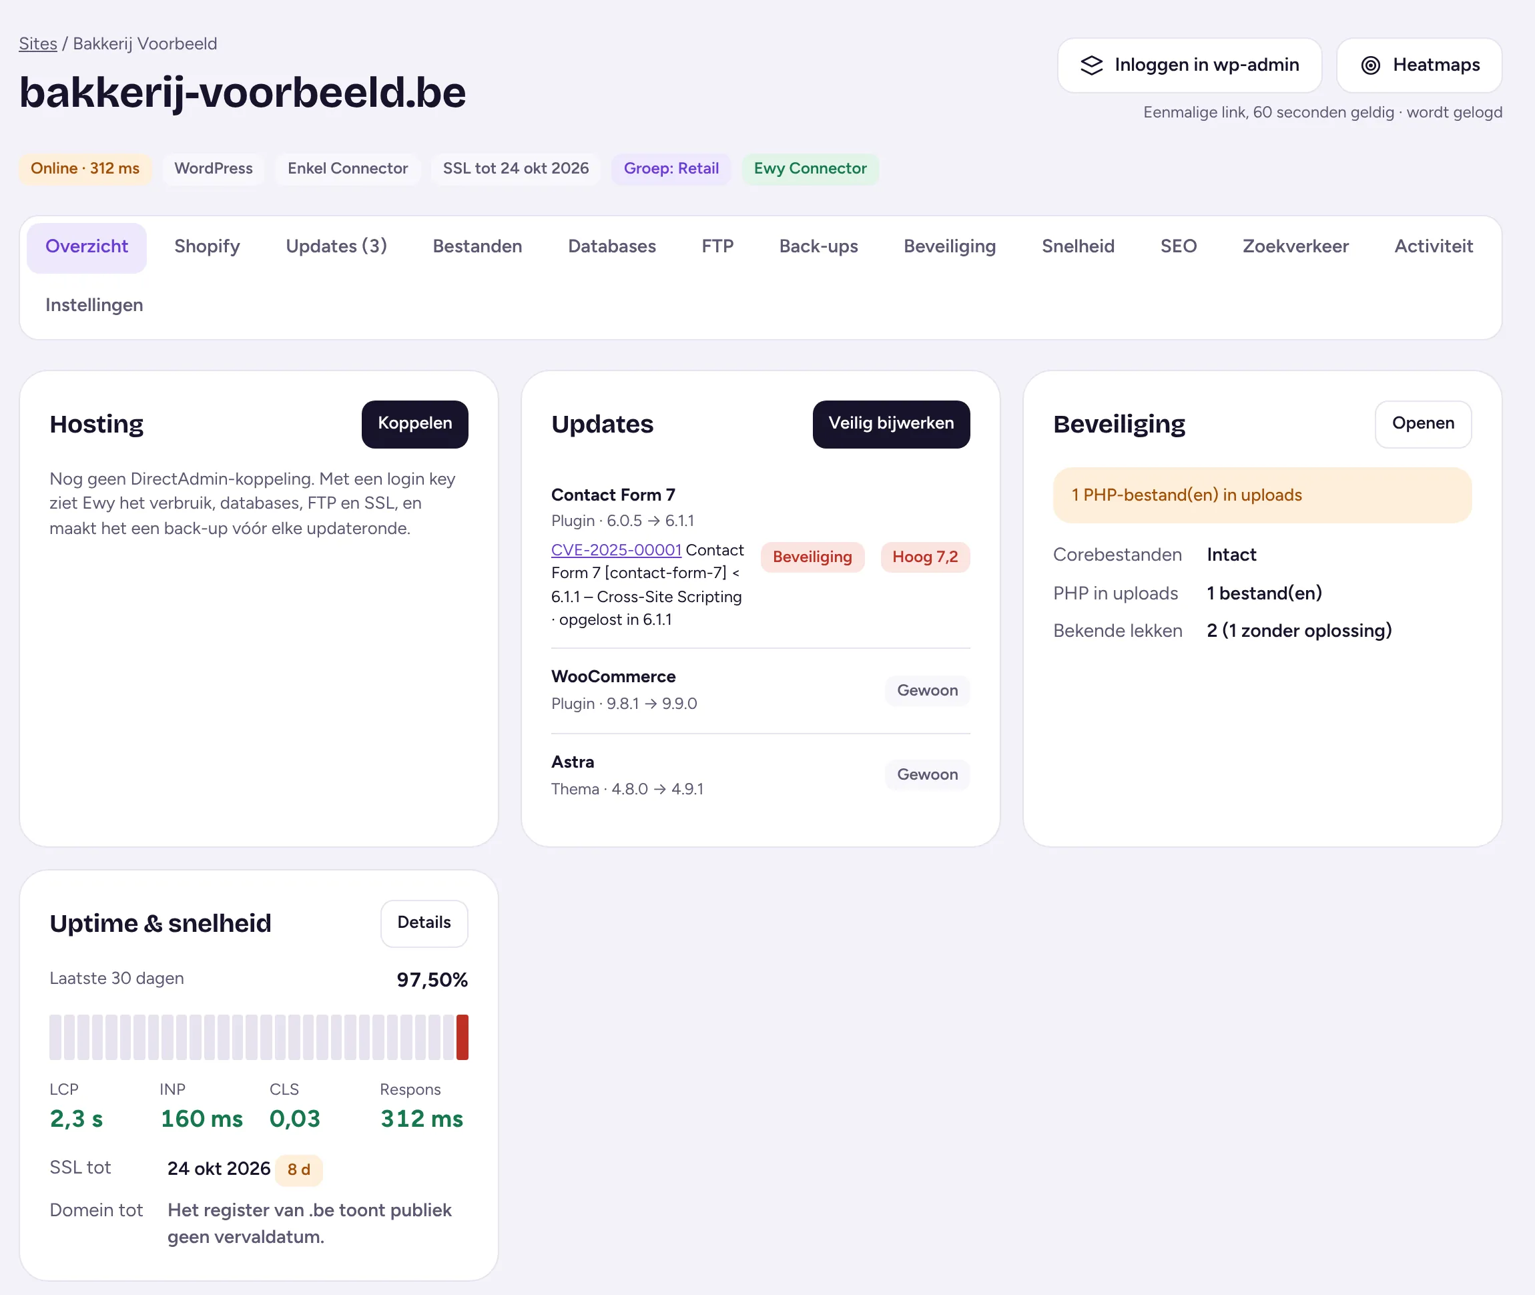Click the Corebestanden value Intact
1535x1295 pixels.
[1231, 555]
